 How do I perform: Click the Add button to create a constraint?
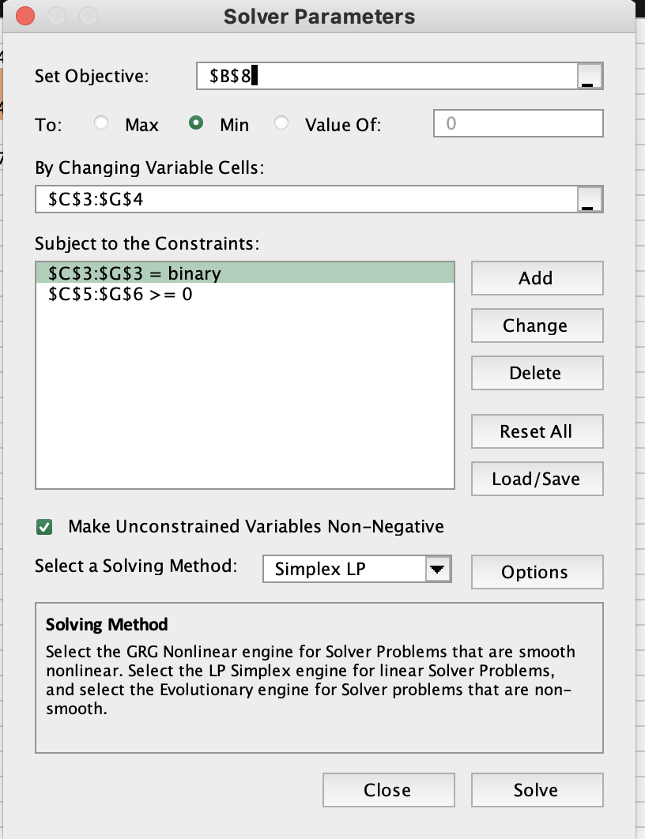537,278
